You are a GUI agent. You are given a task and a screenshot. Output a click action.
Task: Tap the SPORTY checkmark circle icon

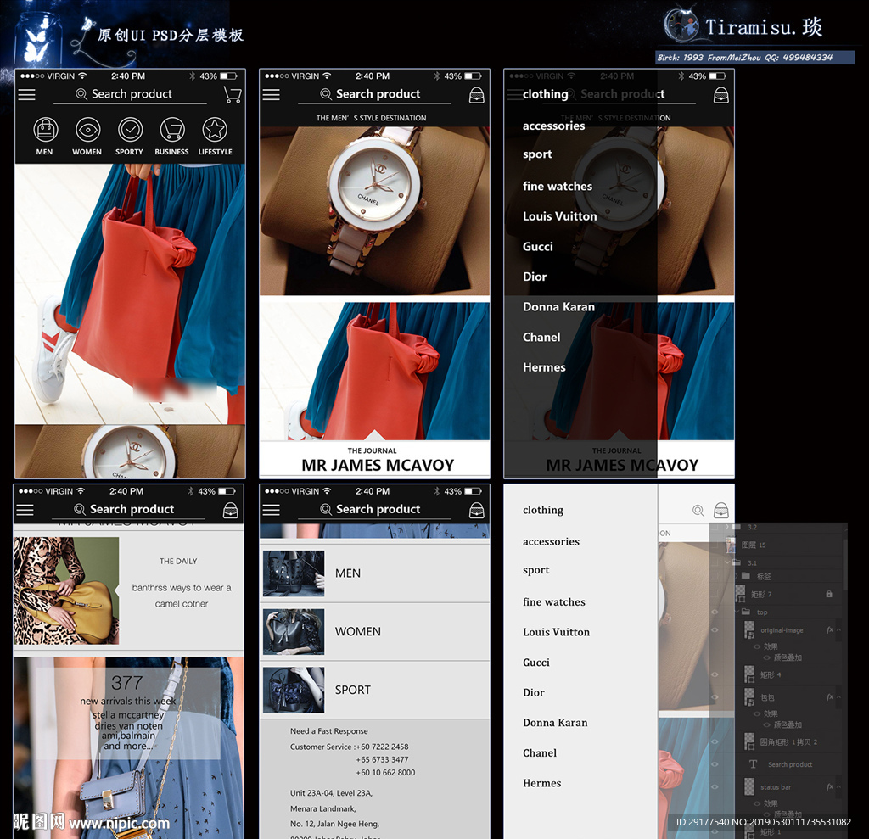click(x=130, y=130)
